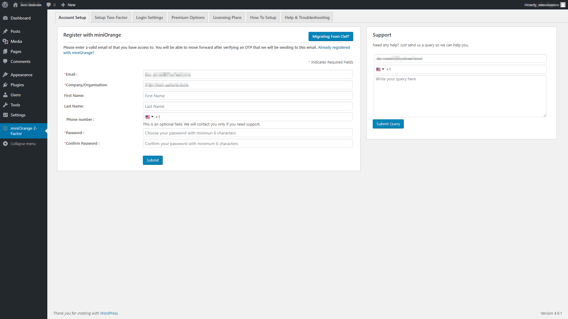The height and width of the screenshot is (319, 568).
Task: Click the Last Name field
Action: [248, 106]
